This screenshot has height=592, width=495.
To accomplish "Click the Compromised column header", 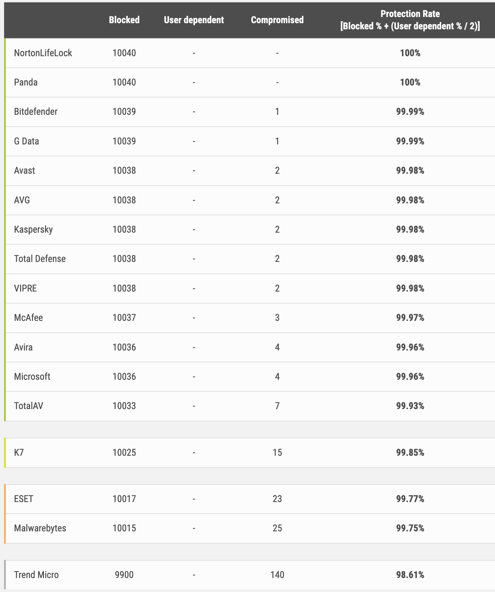I will [x=277, y=20].
